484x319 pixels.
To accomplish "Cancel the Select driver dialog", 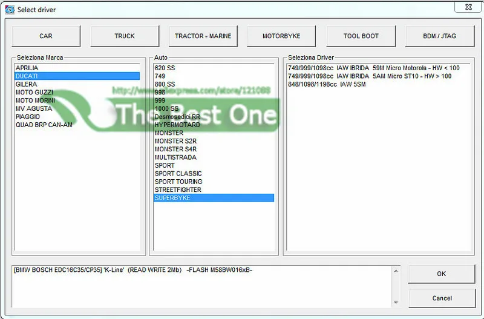I will [x=442, y=298].
